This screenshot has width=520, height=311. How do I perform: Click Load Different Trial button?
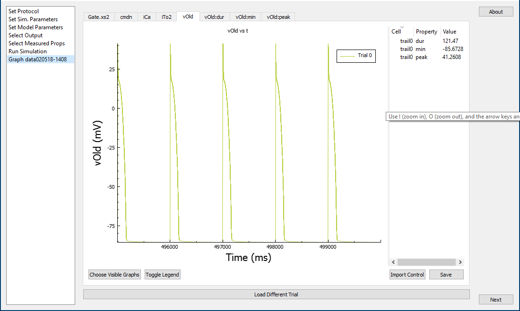click(276, 294)
